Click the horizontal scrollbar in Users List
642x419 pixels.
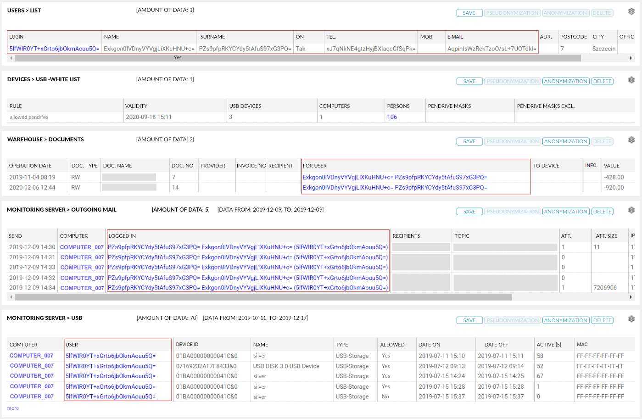point(298,58)
